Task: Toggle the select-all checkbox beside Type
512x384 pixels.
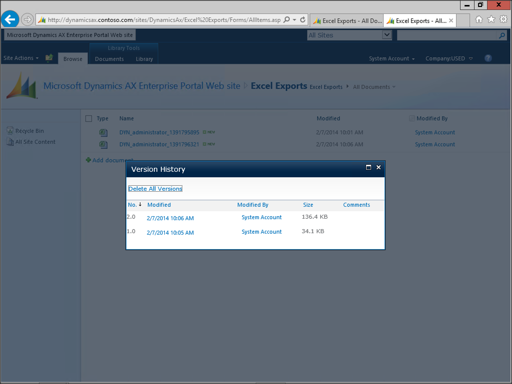Action: [x=89, y=119]
